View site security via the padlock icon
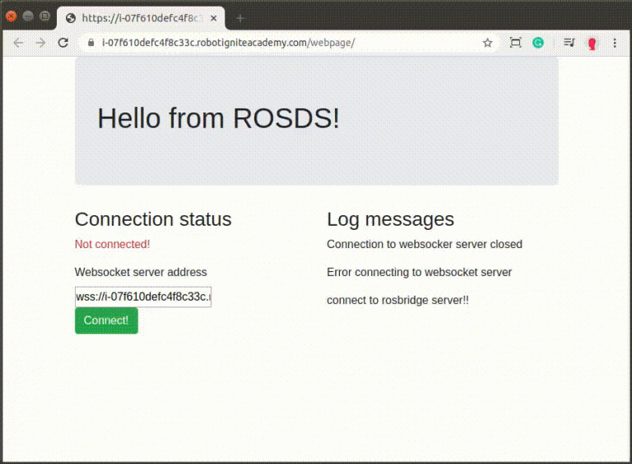 point(91,43)
